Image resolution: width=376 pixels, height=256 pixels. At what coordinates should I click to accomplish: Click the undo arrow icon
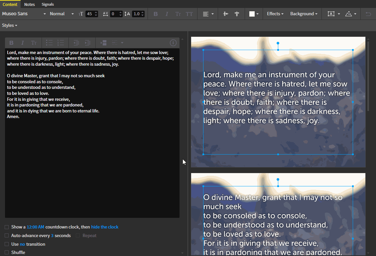[x=368, y=14]
